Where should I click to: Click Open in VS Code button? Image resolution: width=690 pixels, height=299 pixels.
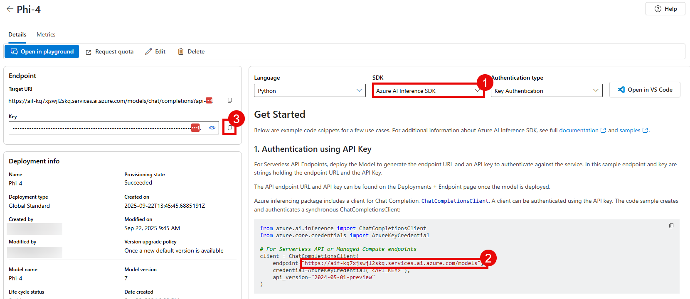point(645,90)
